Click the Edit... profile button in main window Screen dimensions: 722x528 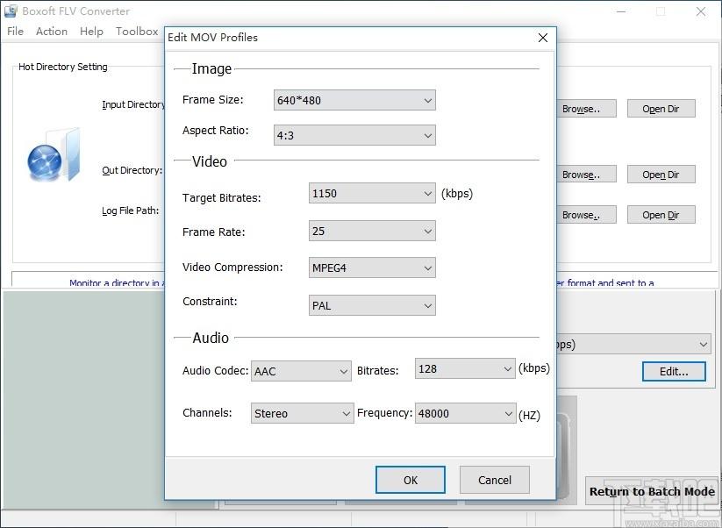coord(674,372)
